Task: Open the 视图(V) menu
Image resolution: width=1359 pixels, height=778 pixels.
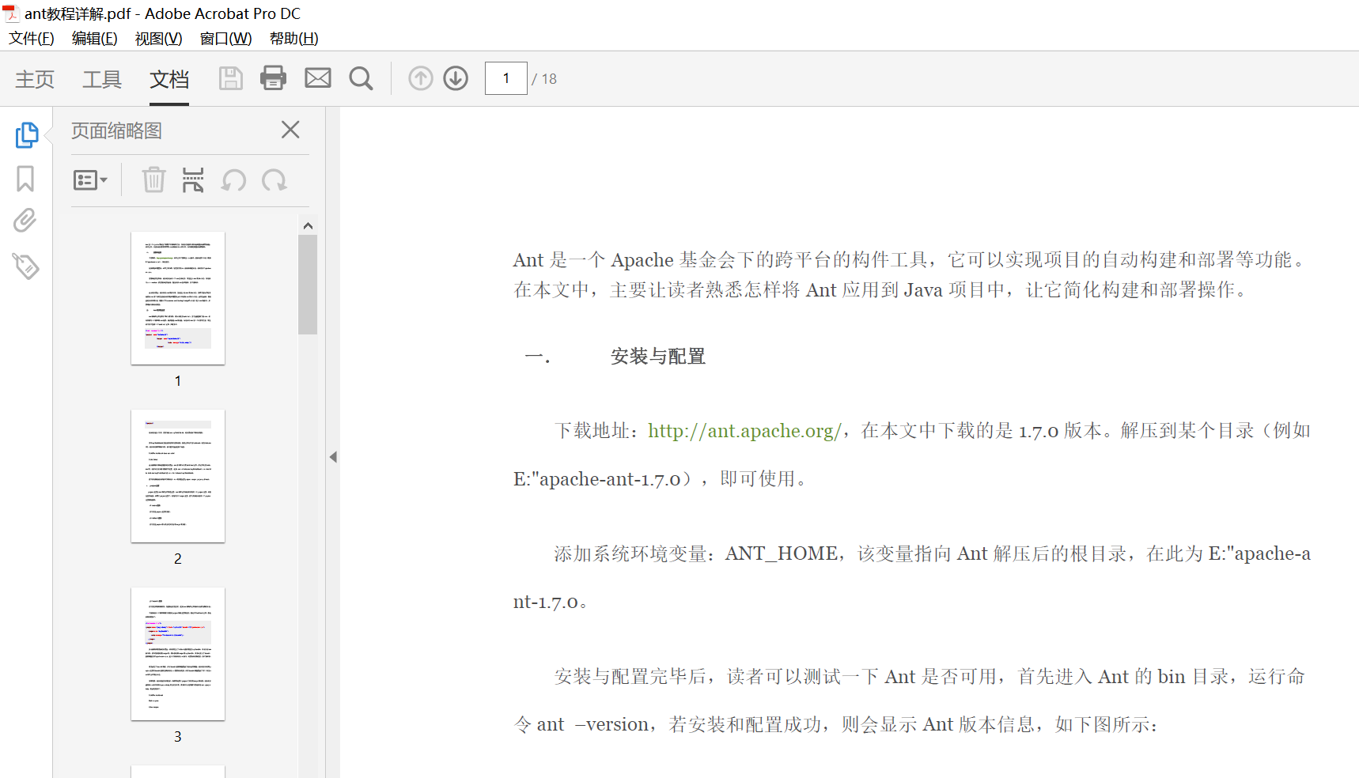Action: (159, 39)
